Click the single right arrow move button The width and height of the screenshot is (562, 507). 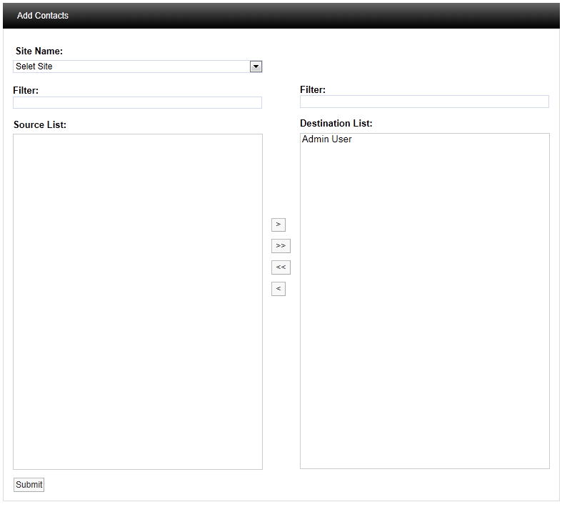coord(278,225)
